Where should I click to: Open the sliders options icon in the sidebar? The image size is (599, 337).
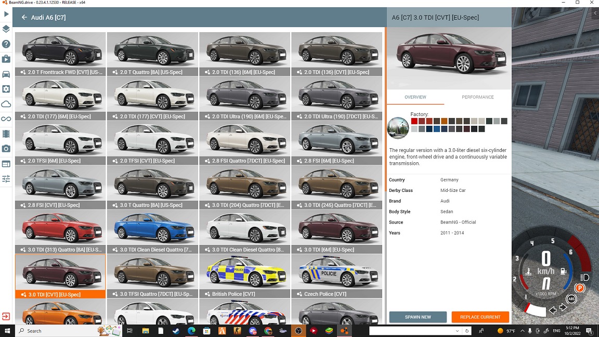6,179
